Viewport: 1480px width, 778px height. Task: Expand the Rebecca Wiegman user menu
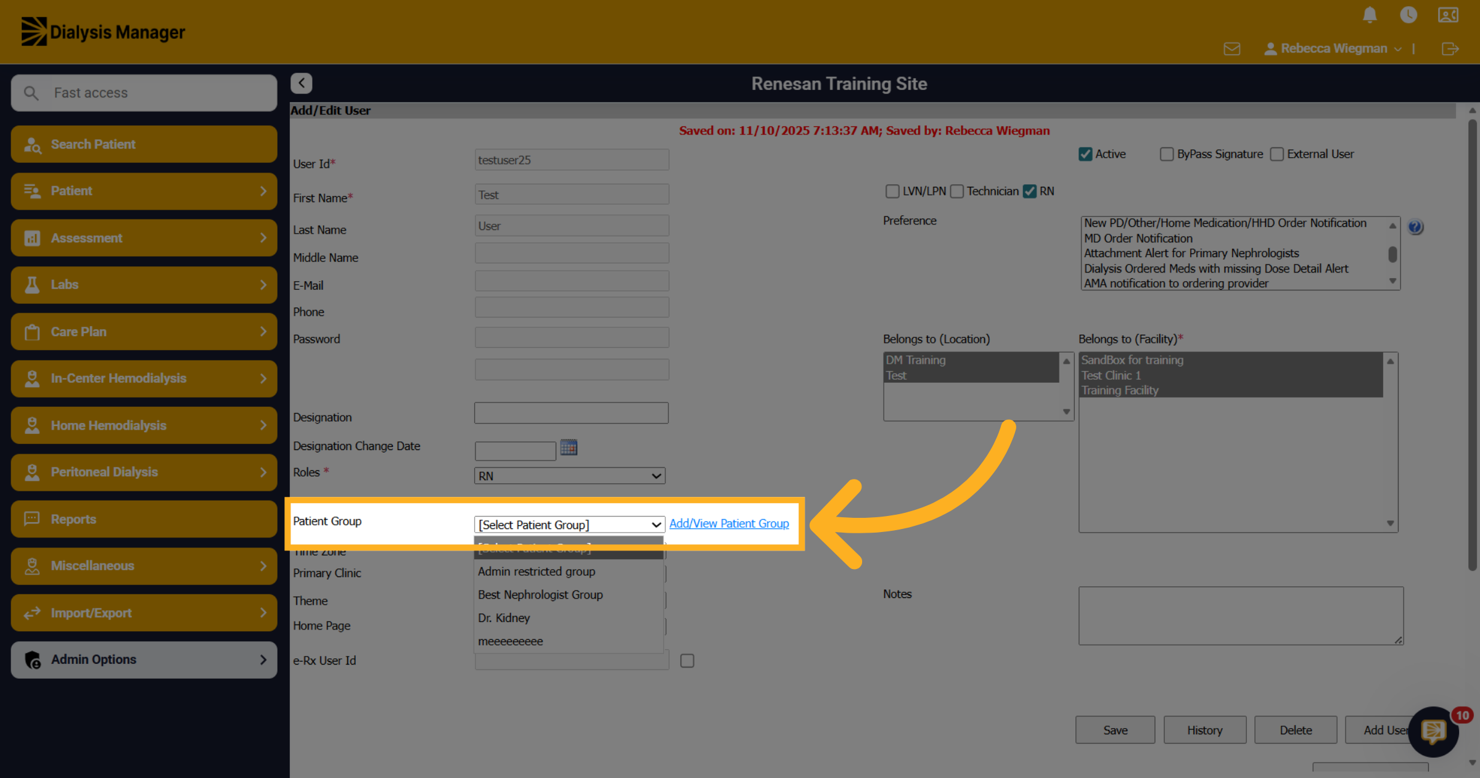[1333, 49]
